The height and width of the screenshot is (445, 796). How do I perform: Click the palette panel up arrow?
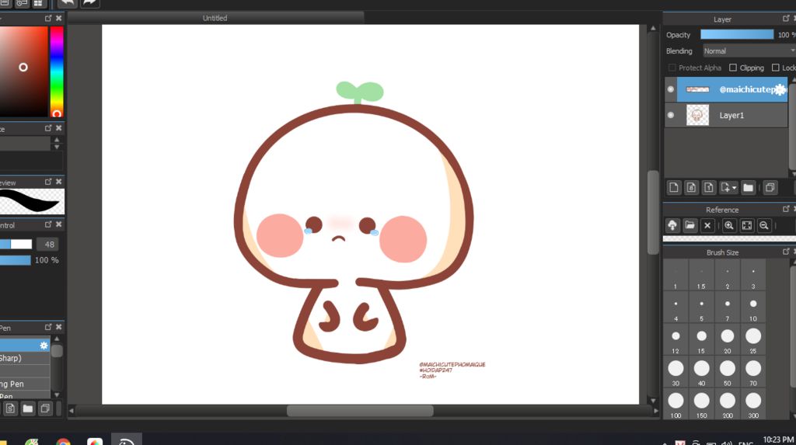tap(57, 140)
